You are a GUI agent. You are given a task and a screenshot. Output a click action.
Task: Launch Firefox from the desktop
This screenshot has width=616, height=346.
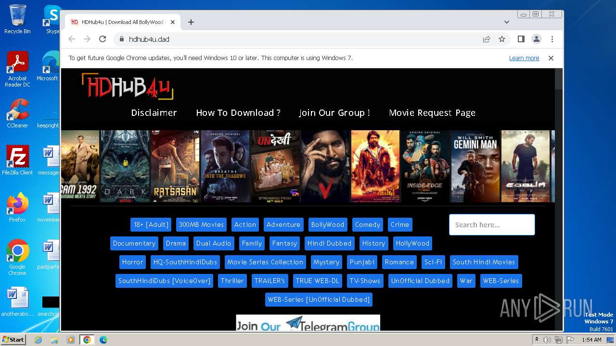[x=17, y=208]
